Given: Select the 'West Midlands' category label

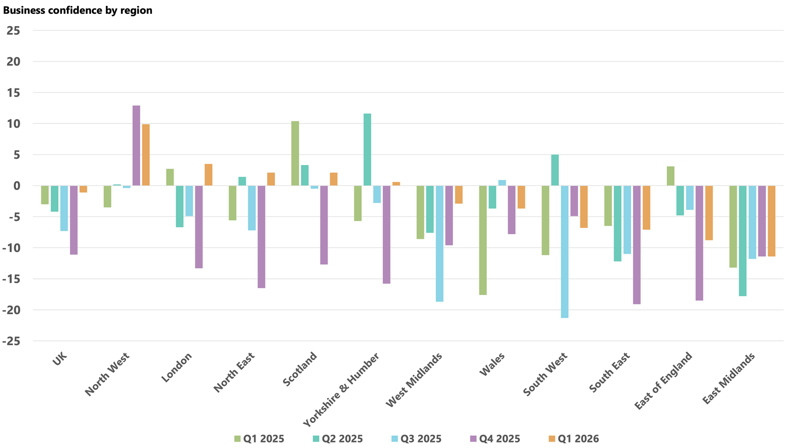Looking at the screenshot, I should coord(414,380).
